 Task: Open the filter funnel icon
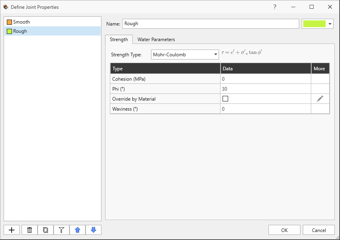tap(62, 230)
